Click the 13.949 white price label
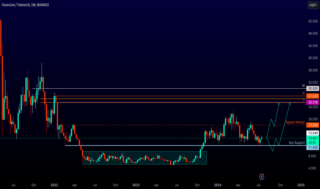The image size is (320, 189). [x=313, y=133]
